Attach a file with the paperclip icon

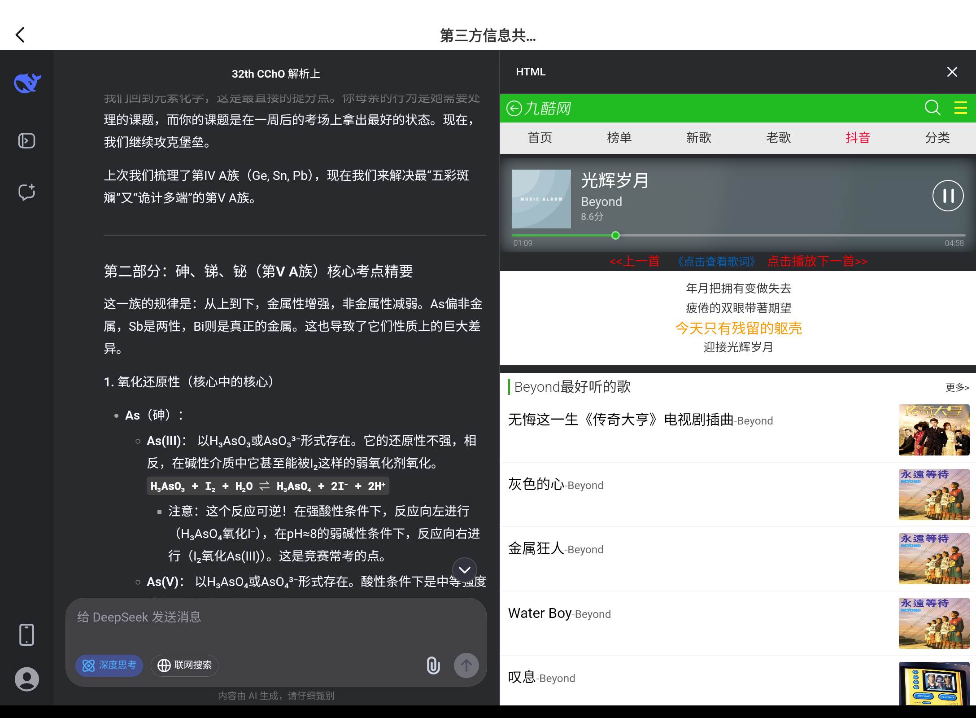tap(433, 665)
